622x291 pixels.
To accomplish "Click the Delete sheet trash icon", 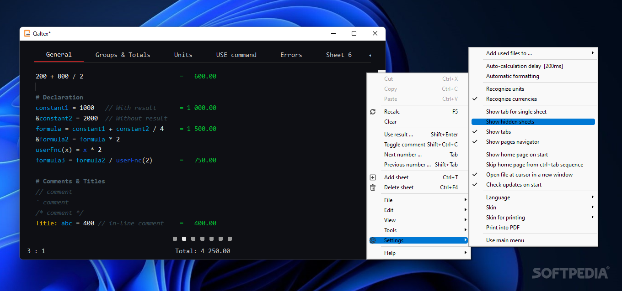I will click(x=373, y=187).
